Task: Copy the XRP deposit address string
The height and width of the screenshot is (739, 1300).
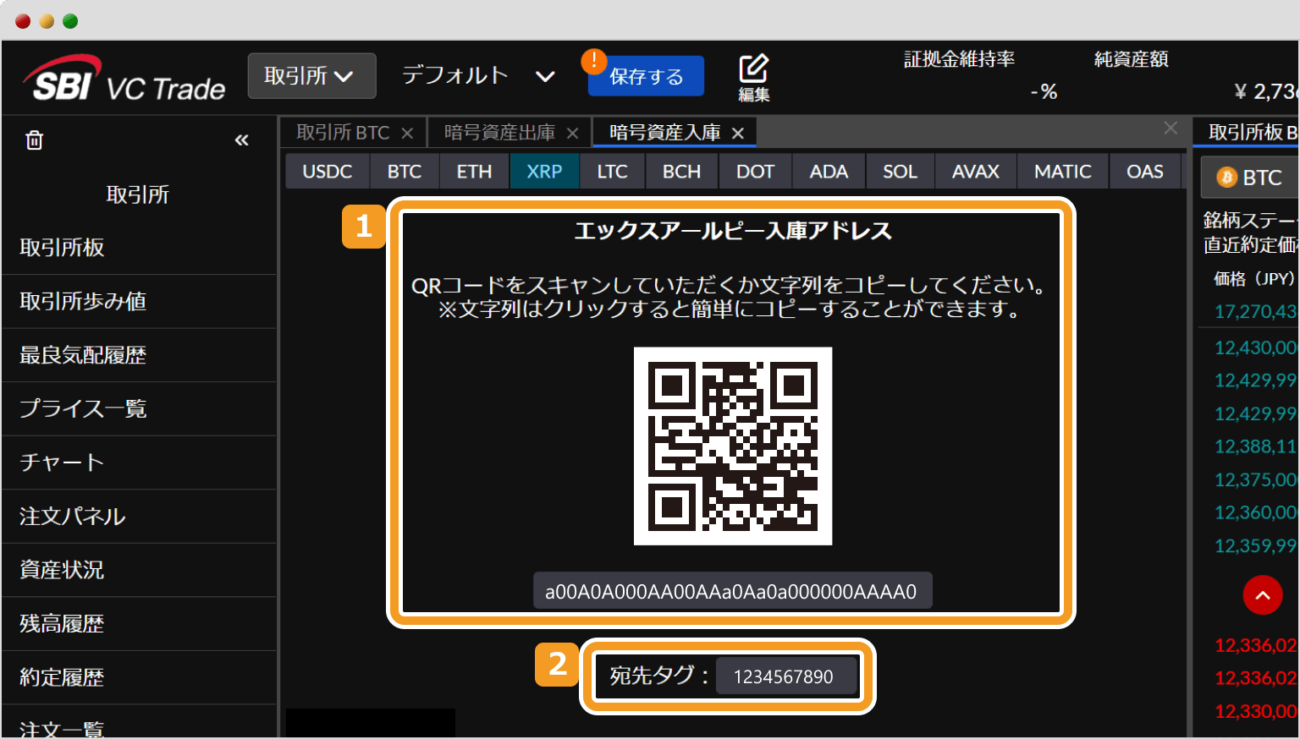Action: click(x=732, y=591)
